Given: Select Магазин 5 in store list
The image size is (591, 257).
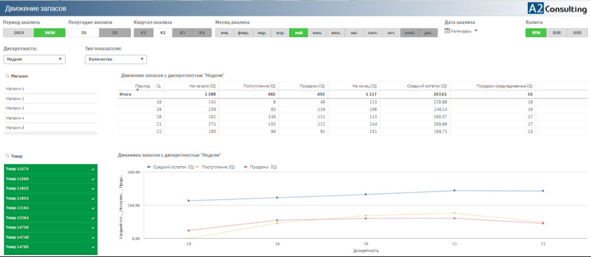Looking at the screenshot, I should click(x=50, y=128).
